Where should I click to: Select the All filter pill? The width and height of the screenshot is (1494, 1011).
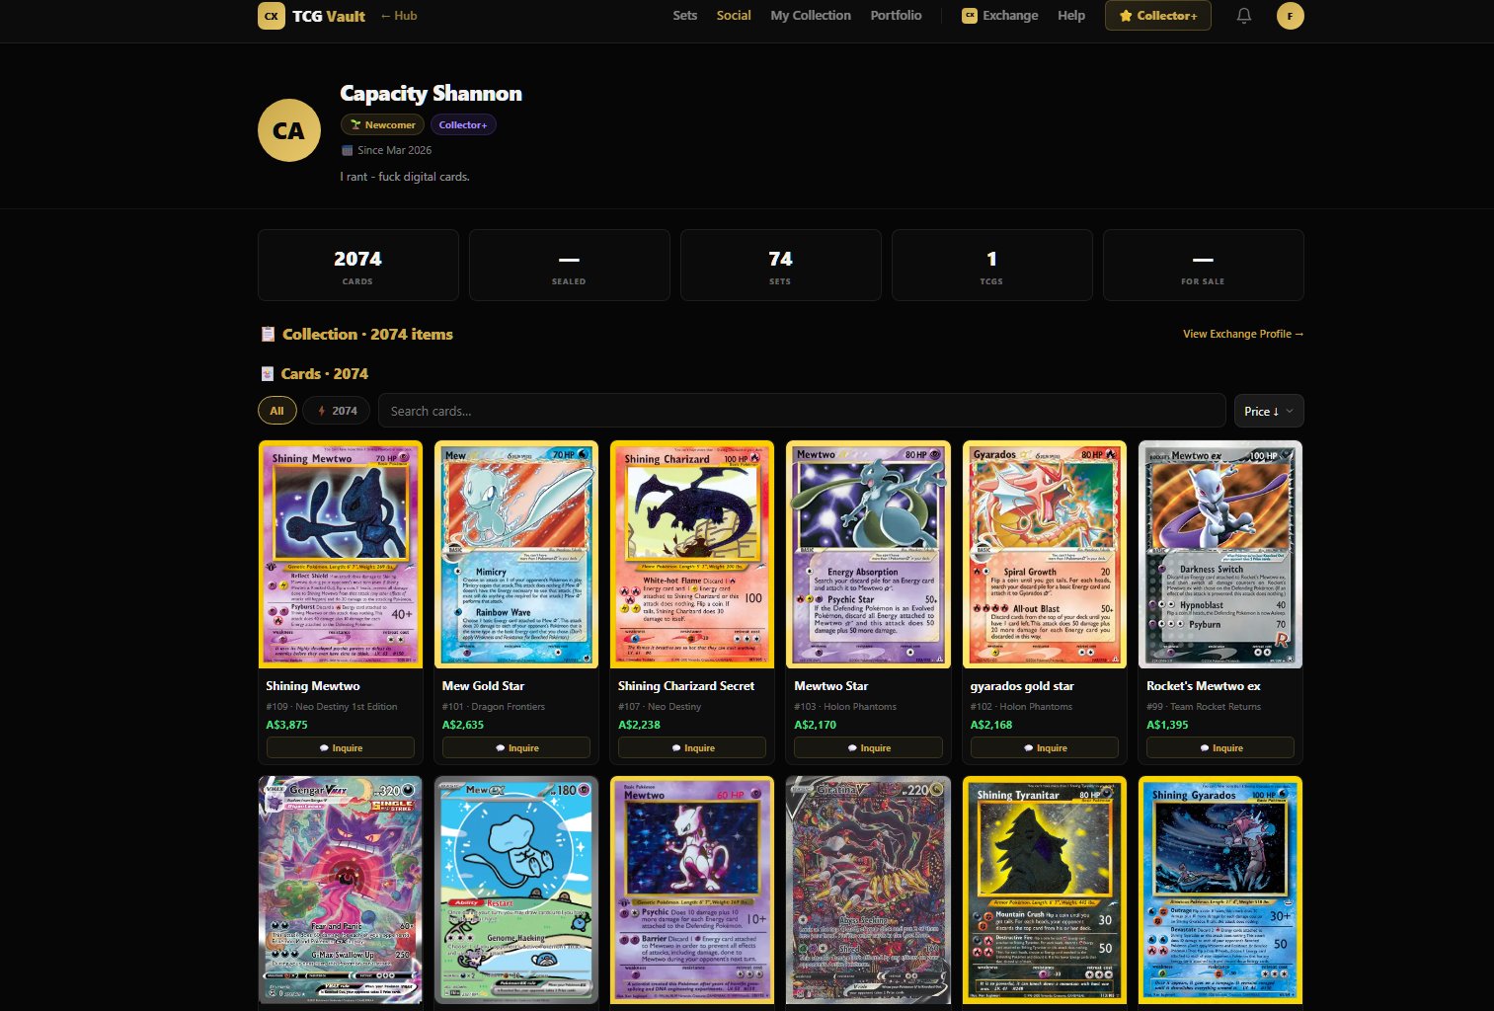[x=277, y=411]
